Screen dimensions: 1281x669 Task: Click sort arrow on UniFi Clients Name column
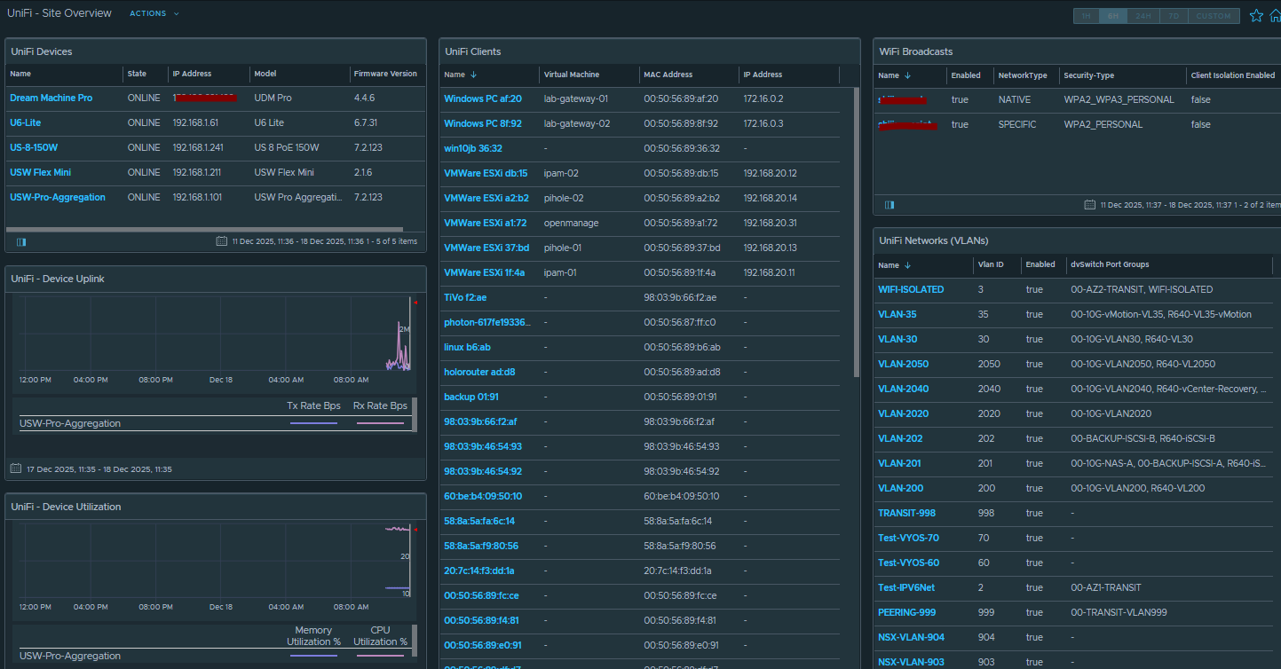click(x=473, y=75)
